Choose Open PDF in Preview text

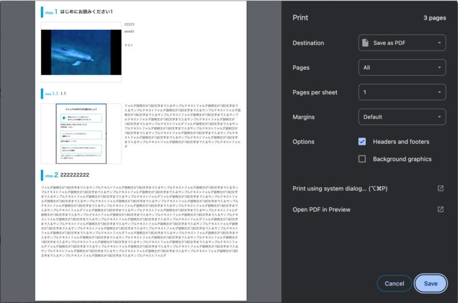click(x=321, y=210)
